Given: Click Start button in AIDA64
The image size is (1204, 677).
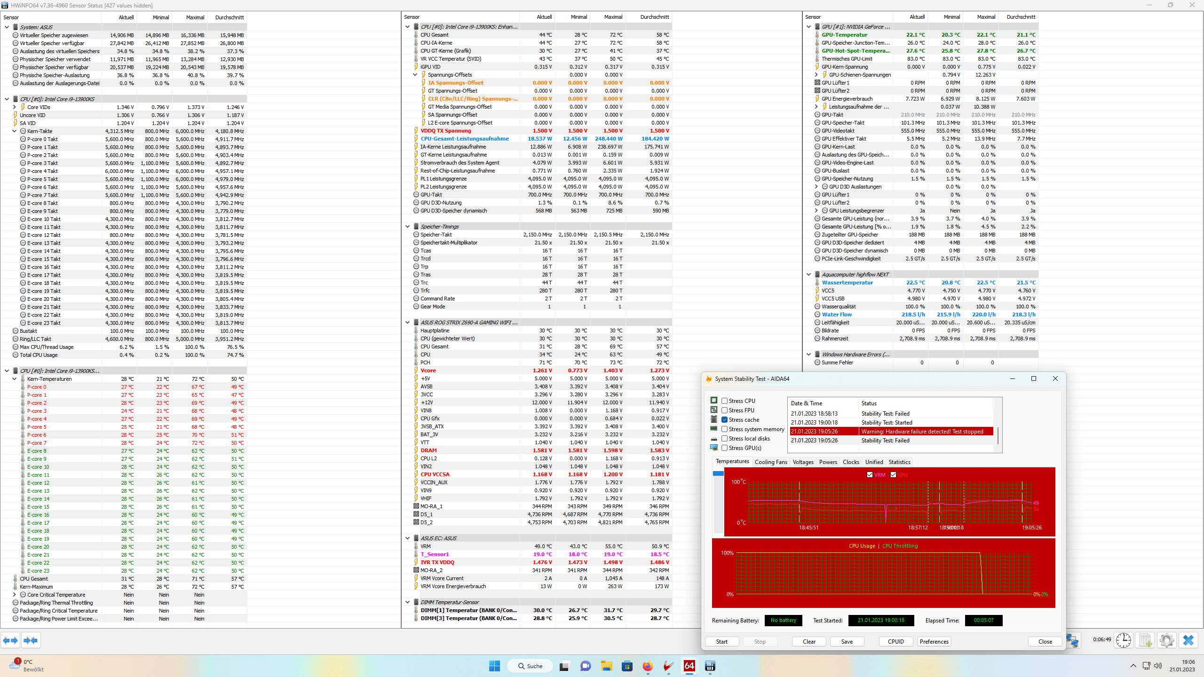Looking at the screenshot, I should coord(721,642).
